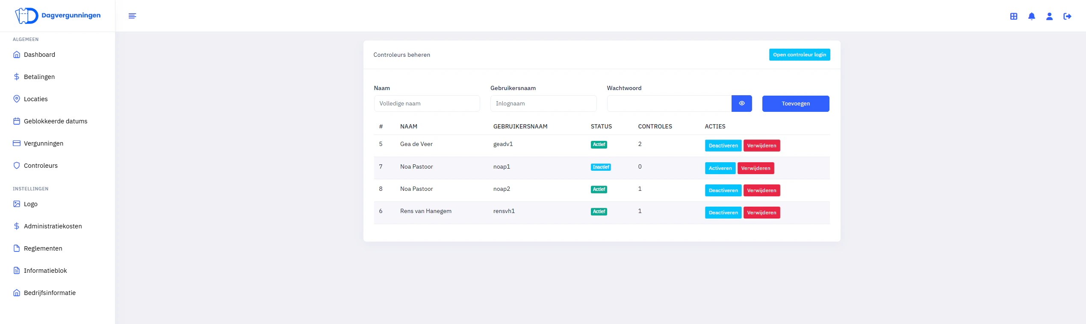Click the Toevoegen button
This screenshot has width=1086, height=324.
(x=796, y=104)
